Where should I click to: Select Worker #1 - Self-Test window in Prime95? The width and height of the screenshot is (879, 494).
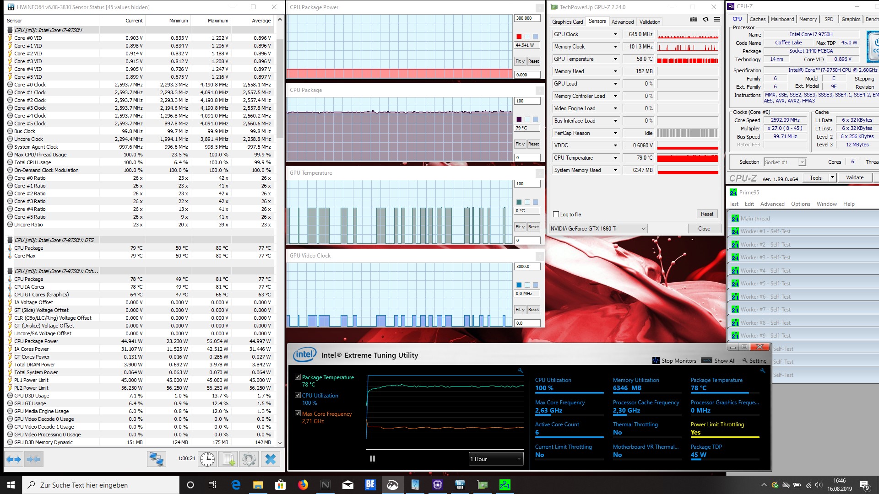coord(803,231)
